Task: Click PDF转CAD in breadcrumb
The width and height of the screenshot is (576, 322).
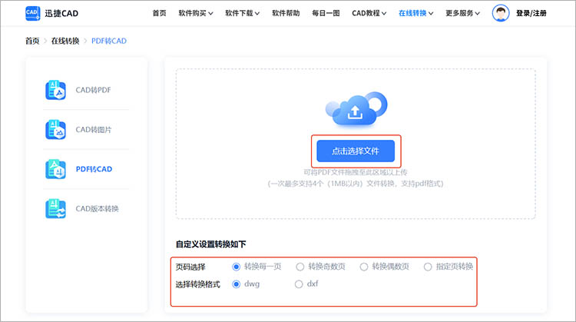Action: [x=109, y=41]
